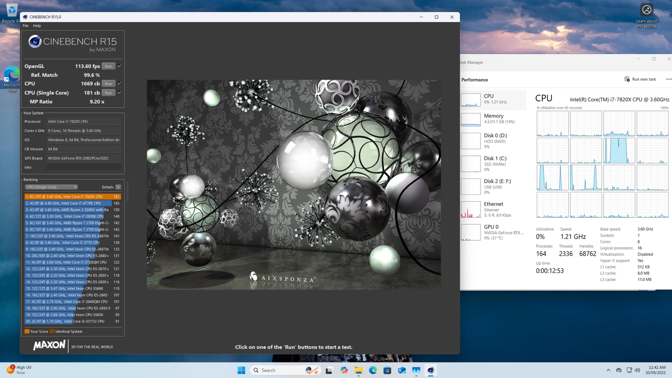Select the i7-4770K orange-blue ranking bar
This screenshot has height=378, width=672.
pyautogui.click(x=68, y=203)
